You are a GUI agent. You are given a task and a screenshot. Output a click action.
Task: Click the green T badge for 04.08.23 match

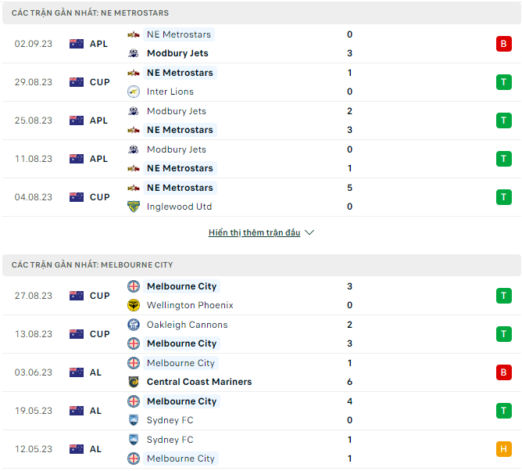(x=503, y=197)
